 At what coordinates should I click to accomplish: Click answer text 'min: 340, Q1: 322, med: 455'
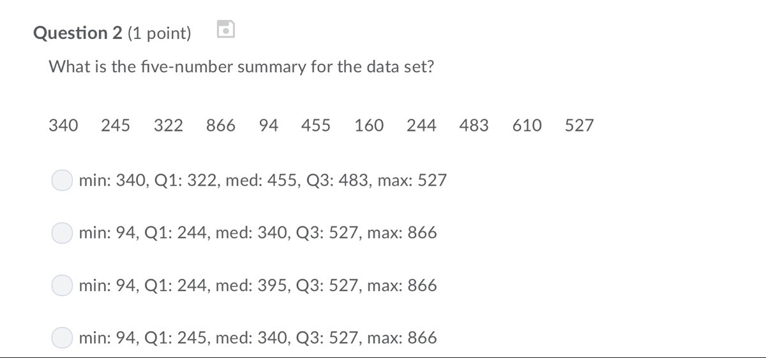coord(262,181)
